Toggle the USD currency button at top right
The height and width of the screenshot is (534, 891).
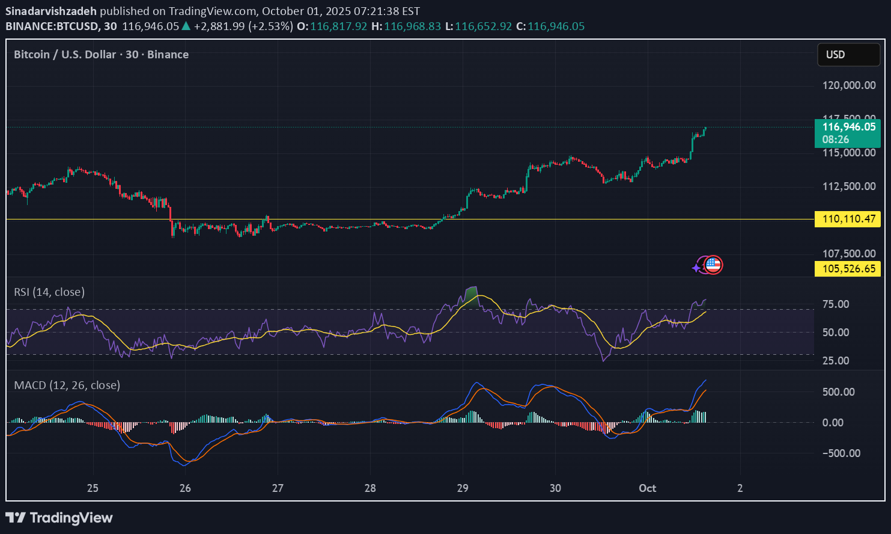tap(848, 54)
